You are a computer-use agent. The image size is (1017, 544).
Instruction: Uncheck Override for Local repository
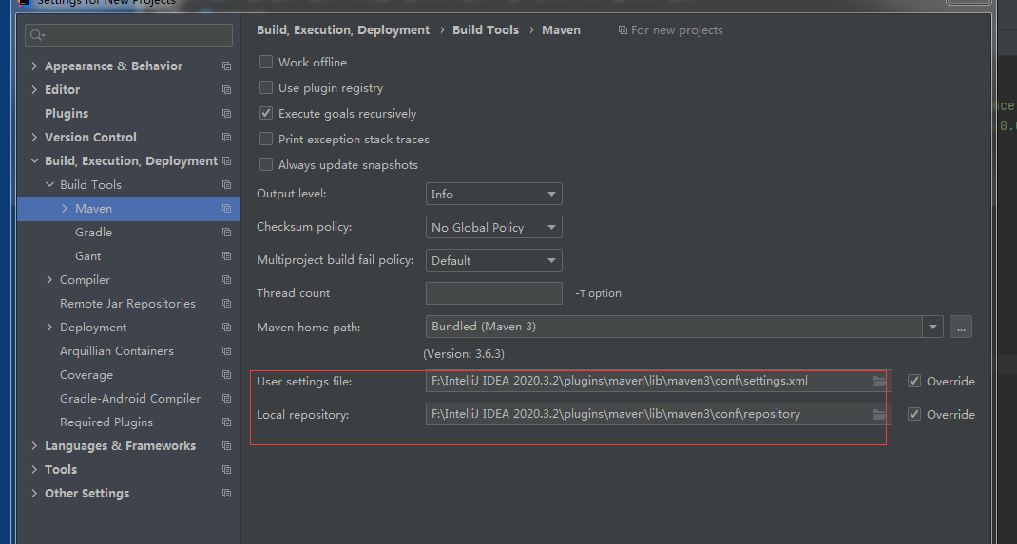point(914,414)
